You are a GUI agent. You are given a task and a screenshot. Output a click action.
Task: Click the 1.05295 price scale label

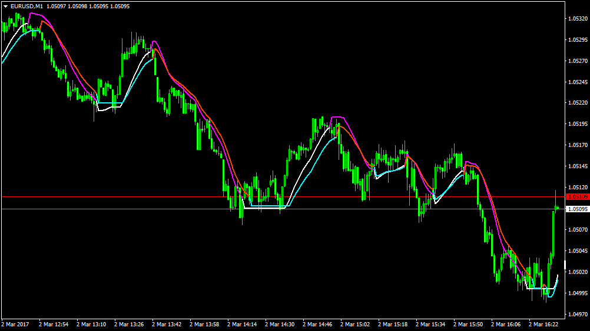pos(578,39)
